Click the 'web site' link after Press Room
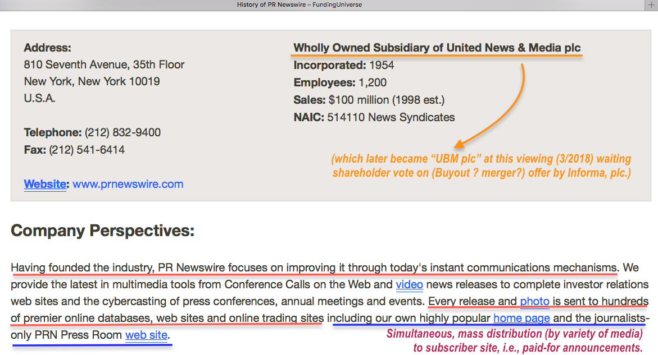Screen dimensions: 658x355 coord(146,335)
